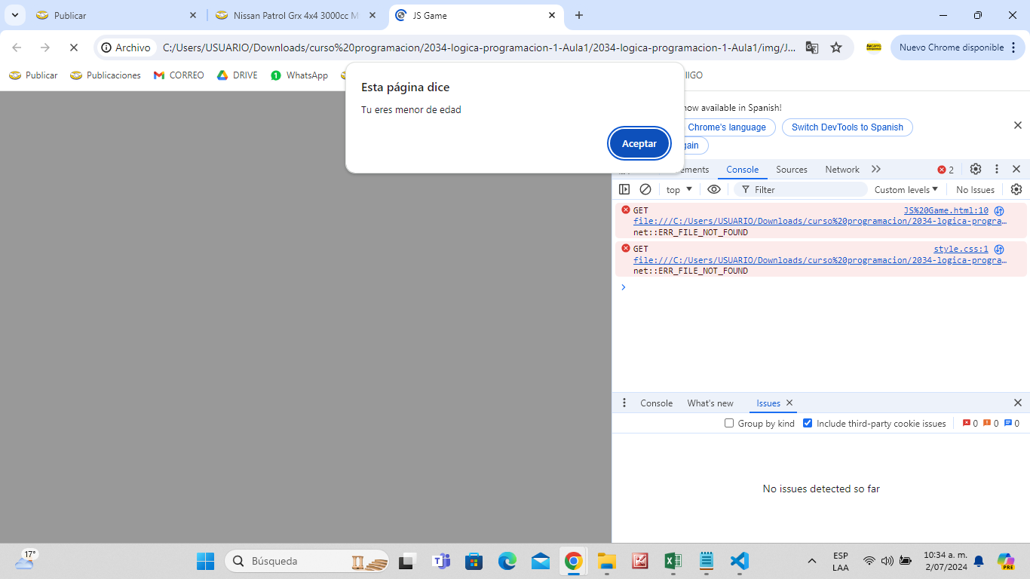This screenshot has width=1030, height=579.
Task: Open the WhatsApp bookmark
Action: tap(299, 75)
